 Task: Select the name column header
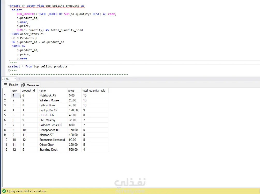(52, 91)
